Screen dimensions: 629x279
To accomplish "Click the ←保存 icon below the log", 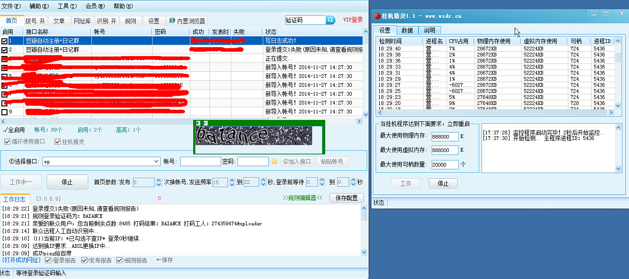I will (164, 260).
